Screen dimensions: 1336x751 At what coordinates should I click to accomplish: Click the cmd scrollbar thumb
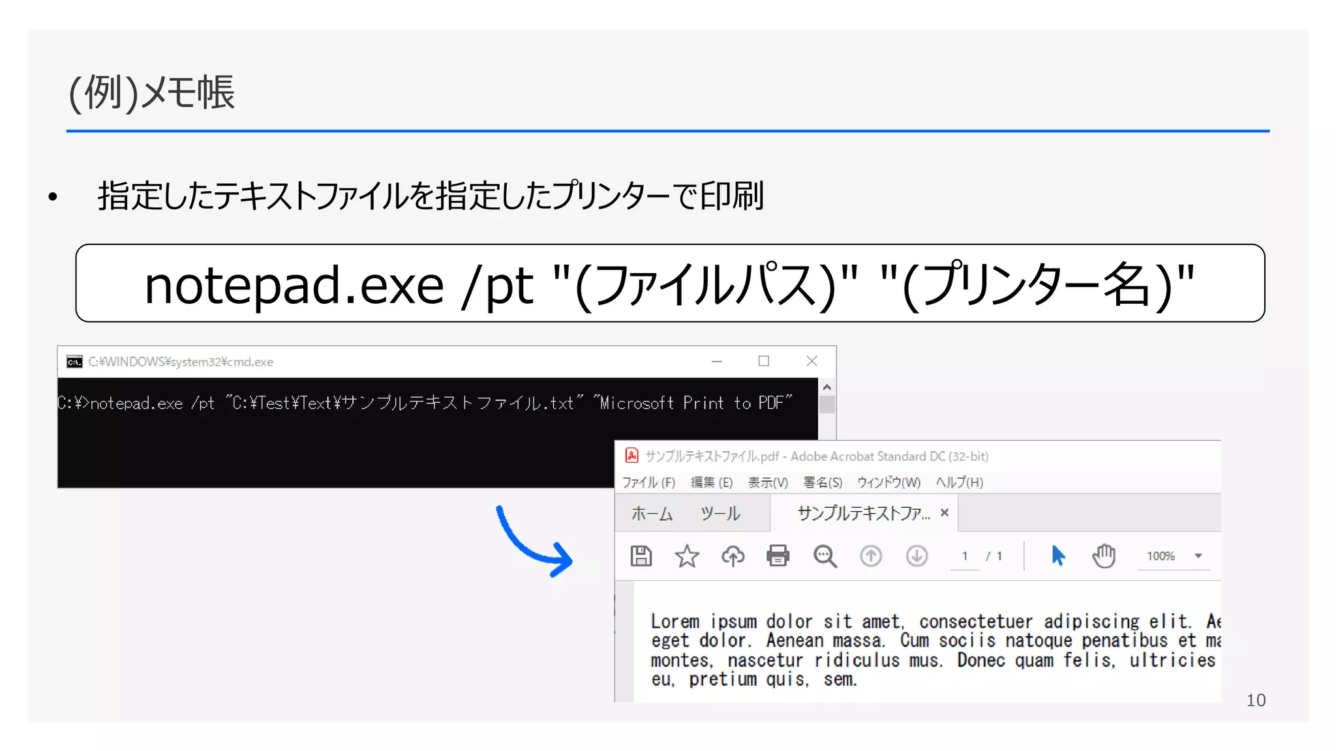tap(827, 405)
